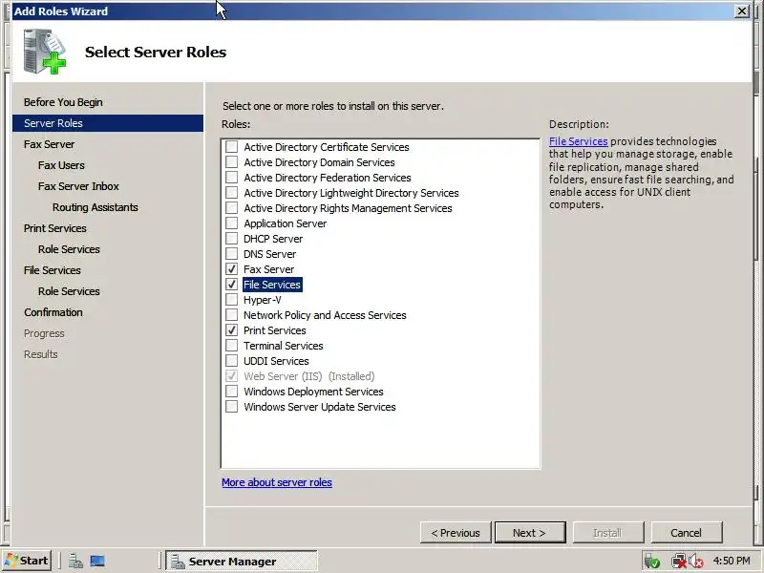Select the Print Services role label

(x=275, y=330)
